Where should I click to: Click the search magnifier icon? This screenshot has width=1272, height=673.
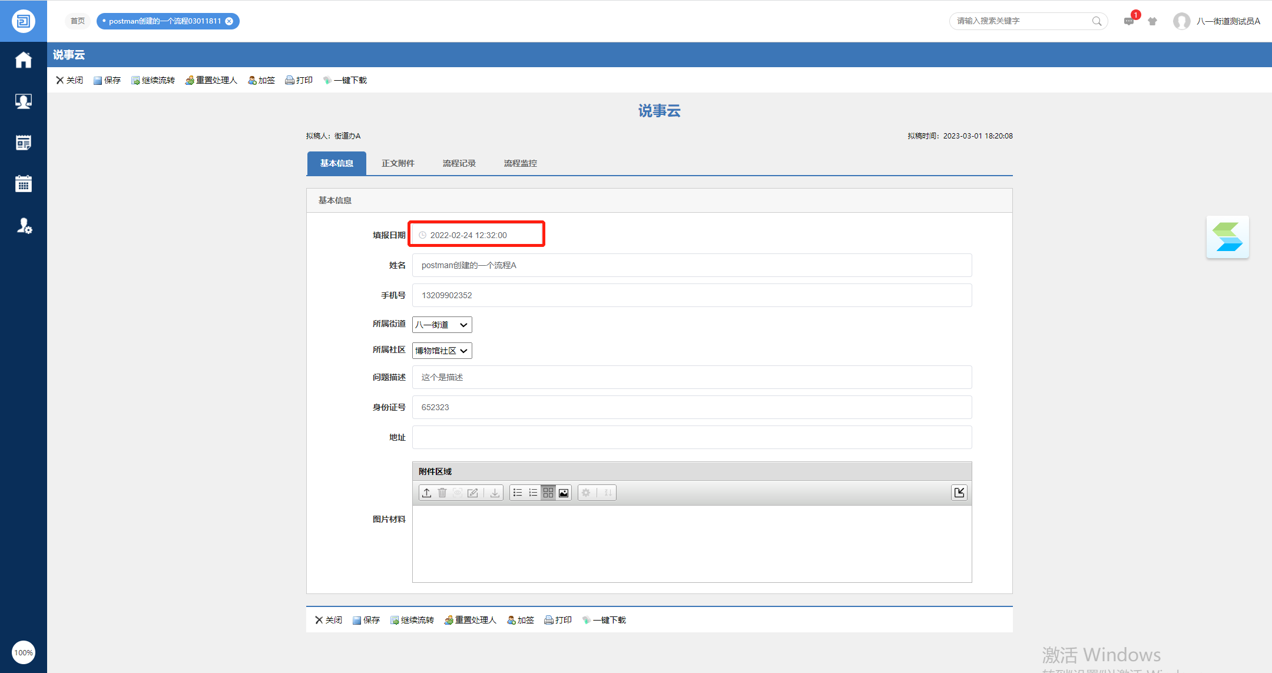[x=1097, y=21]
